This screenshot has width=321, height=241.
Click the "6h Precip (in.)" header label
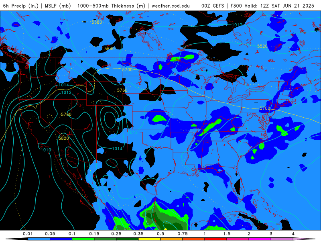click(x=21, y=6)
